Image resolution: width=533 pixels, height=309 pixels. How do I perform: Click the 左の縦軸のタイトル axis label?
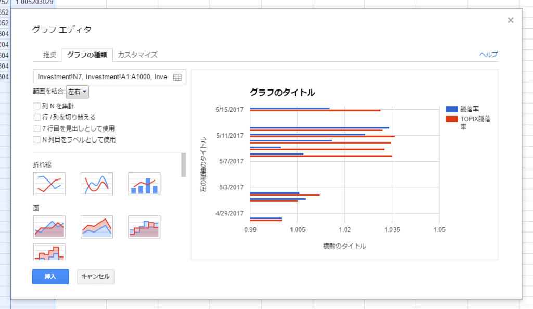click(x=204, y=165)
